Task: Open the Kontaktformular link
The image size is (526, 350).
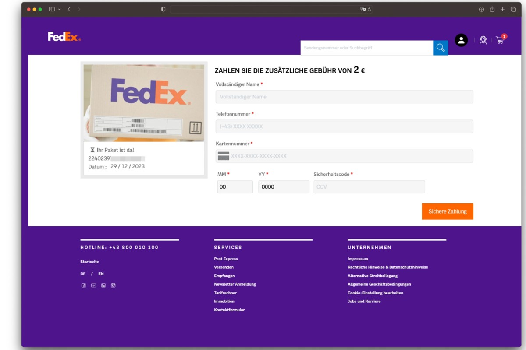Action: pos(229,310)
